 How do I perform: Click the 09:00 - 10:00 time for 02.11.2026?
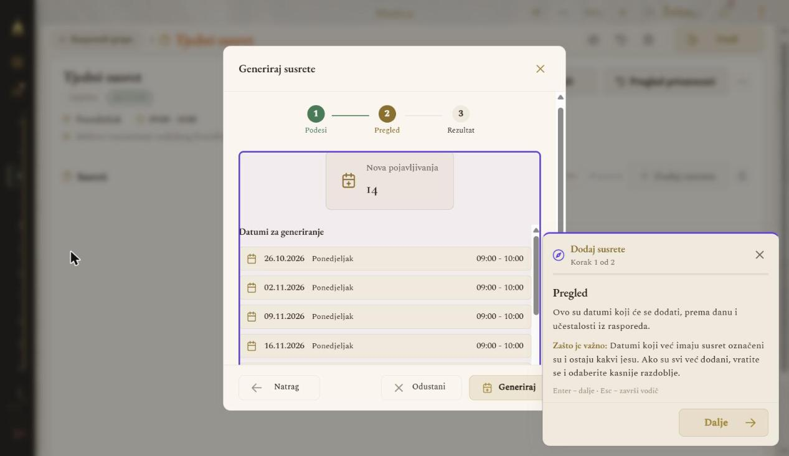point(500,288)
